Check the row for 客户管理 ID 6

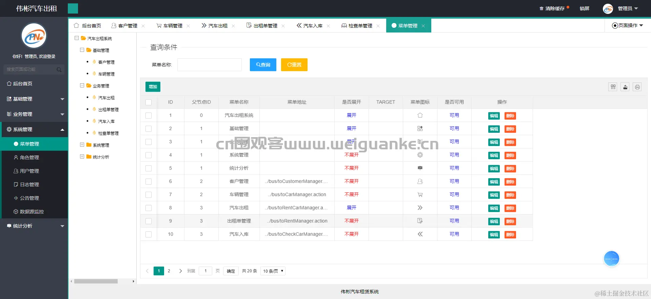(x=149, y=181)
